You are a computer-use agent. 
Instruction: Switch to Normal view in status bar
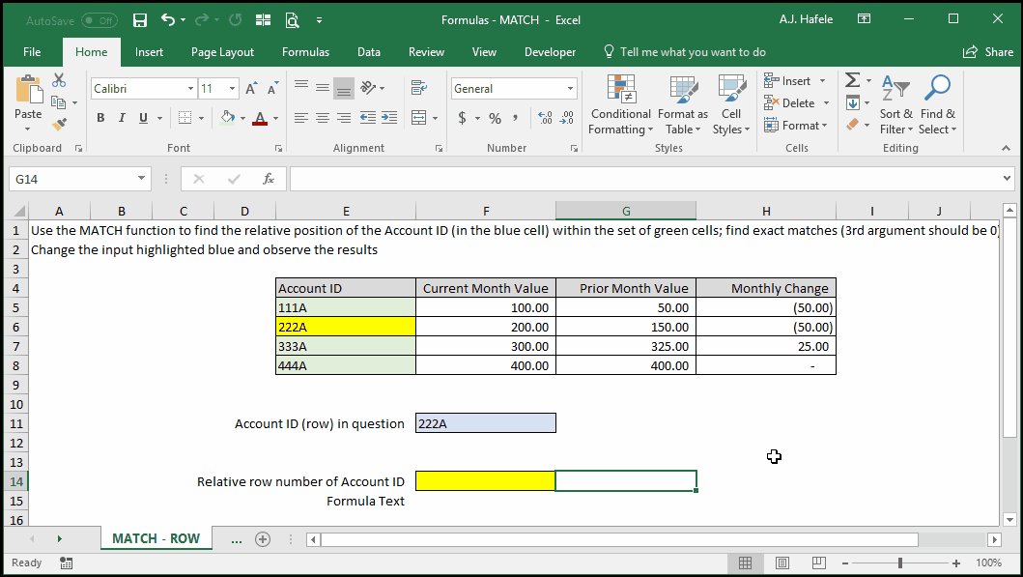pyautogui.click(x=745, y=563)
